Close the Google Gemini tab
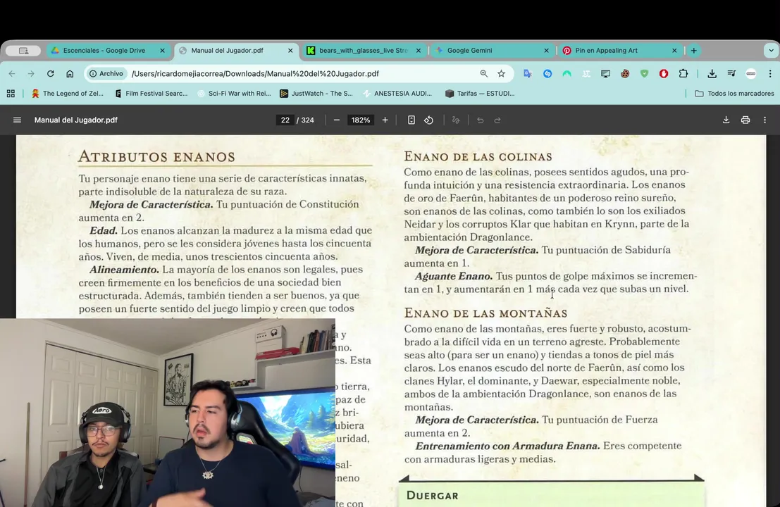The image size is (780, 507). click(x=546, y=51)
